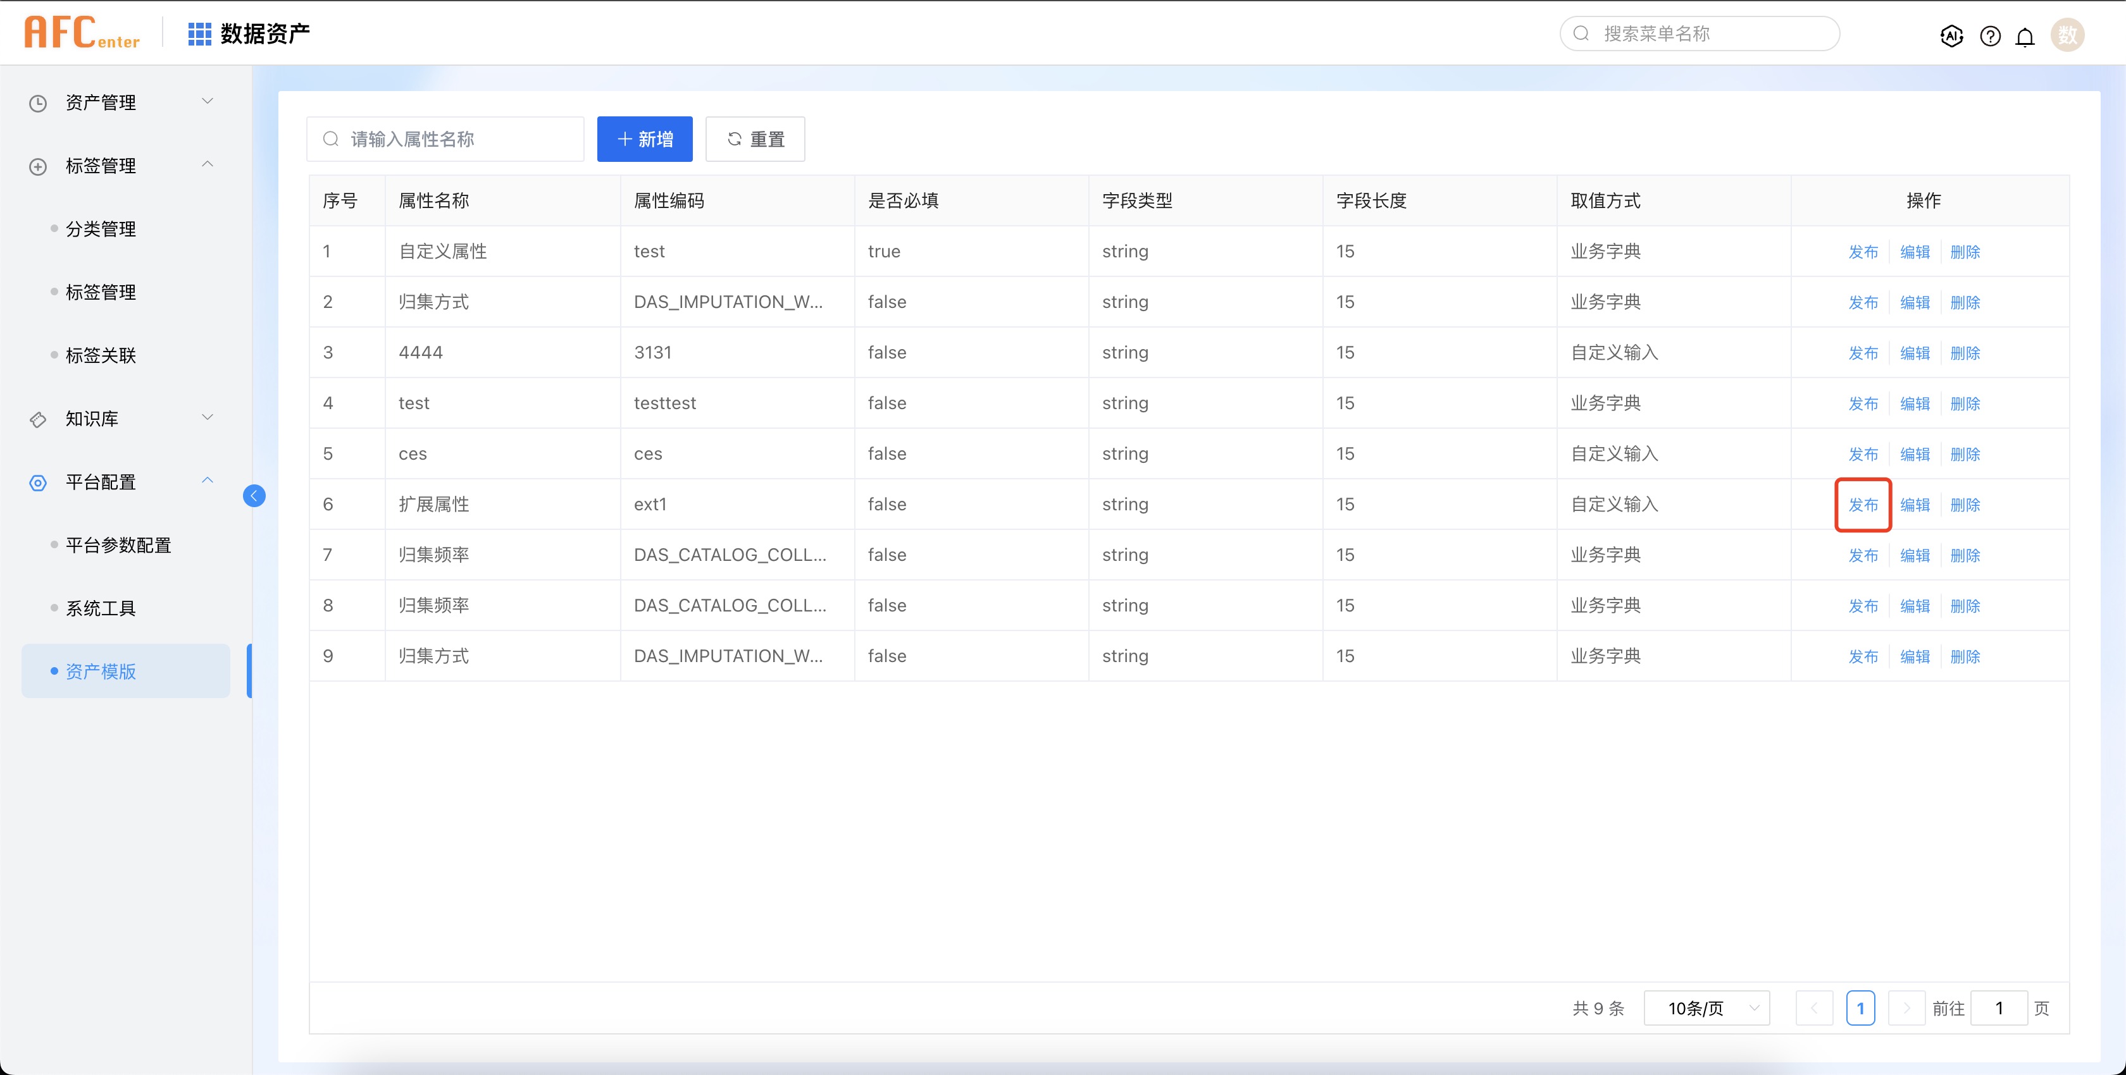Open the 10条/页 page size dropdown

click(x=1706, y=1008)
